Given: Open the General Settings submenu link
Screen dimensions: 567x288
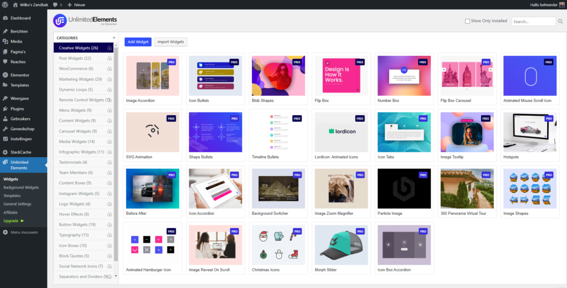Looking at the screenshot, I should [17, 204].
